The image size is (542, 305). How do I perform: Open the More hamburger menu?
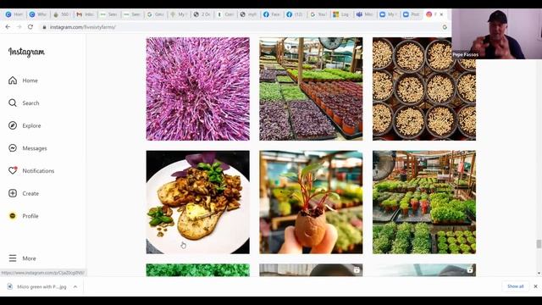coord(13,258)
